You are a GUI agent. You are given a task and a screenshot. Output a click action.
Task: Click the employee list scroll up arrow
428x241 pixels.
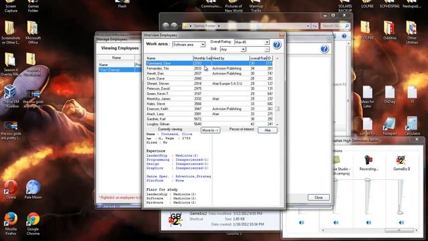pyautogui.click(x=278, y=58)
